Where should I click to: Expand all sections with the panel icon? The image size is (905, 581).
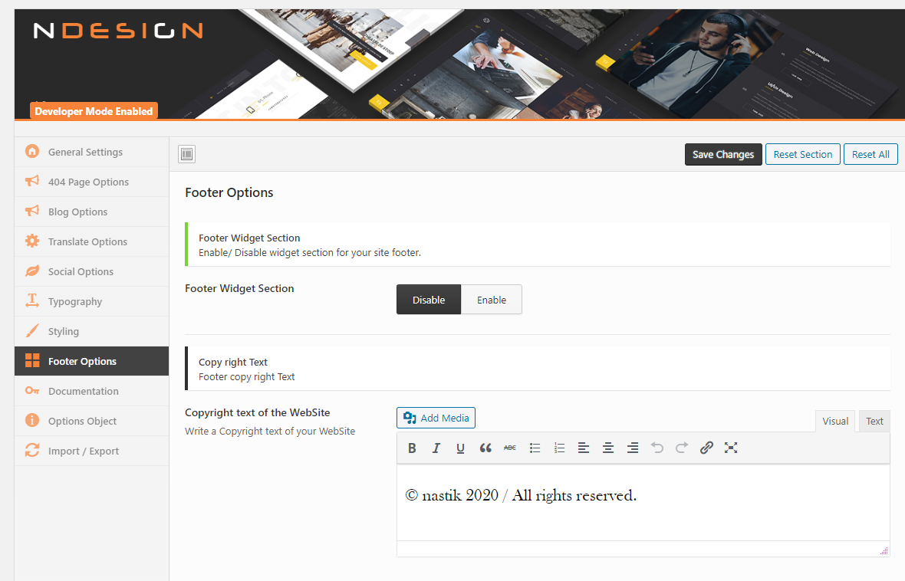tap(187, 154)
